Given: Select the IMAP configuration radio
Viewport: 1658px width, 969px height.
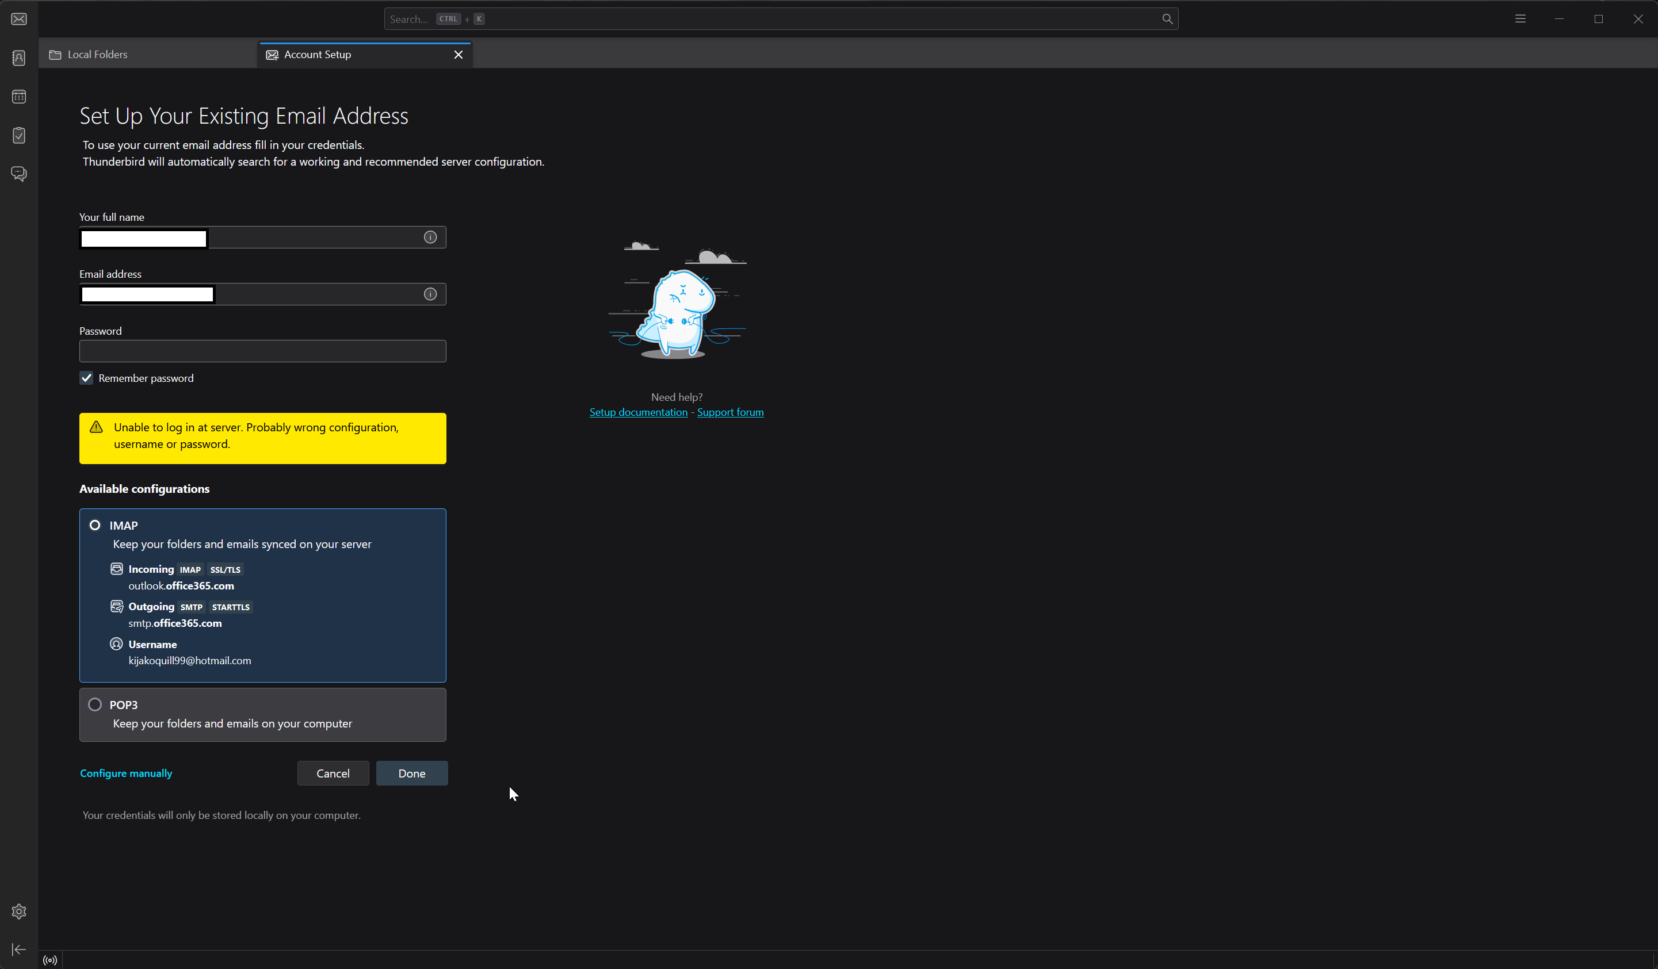Looking at the screenshot, I should tap(95, 525).
